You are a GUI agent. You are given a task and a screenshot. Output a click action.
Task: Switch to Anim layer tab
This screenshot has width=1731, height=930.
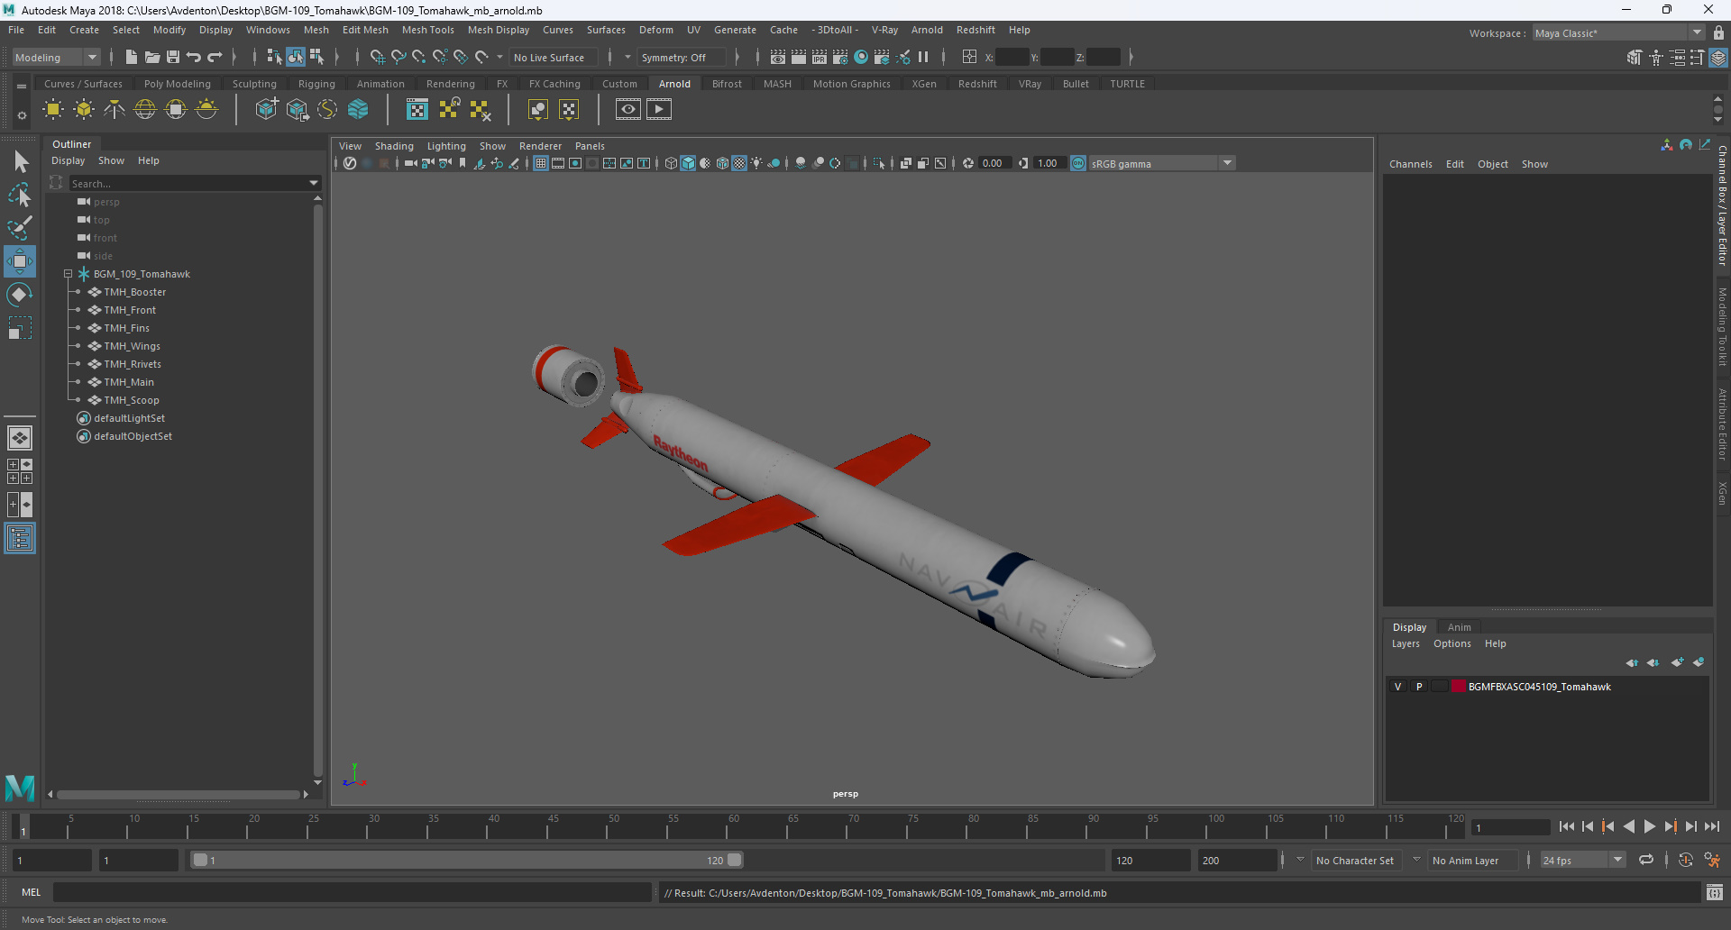point(1459,627)
